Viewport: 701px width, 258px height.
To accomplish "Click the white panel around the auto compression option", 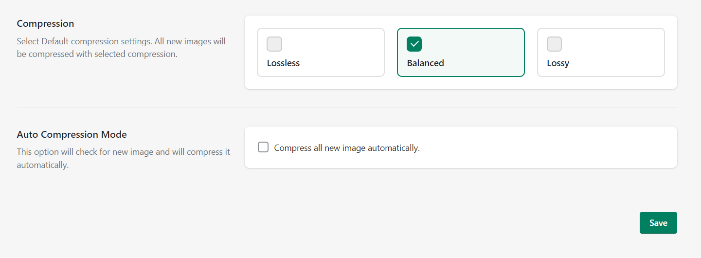I will (x=461, y=147).
